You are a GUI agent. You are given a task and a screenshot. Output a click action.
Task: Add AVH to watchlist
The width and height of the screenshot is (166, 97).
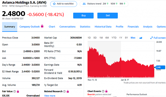click(63, 4)
